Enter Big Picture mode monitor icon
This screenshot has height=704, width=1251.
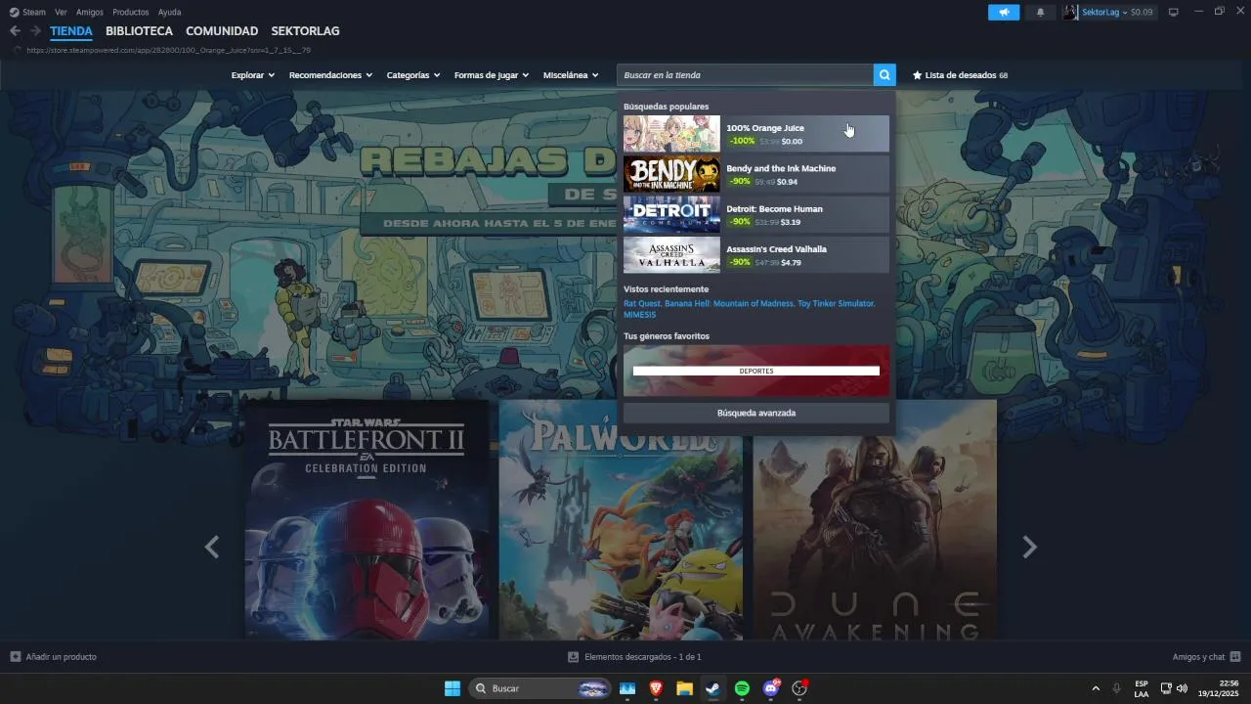pos(1174,12)
